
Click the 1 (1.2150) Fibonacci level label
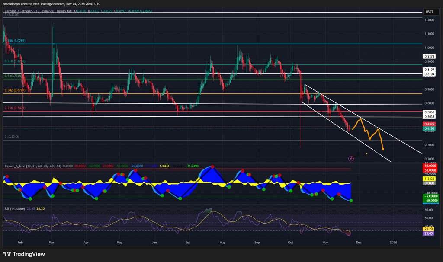pos(12,15)
